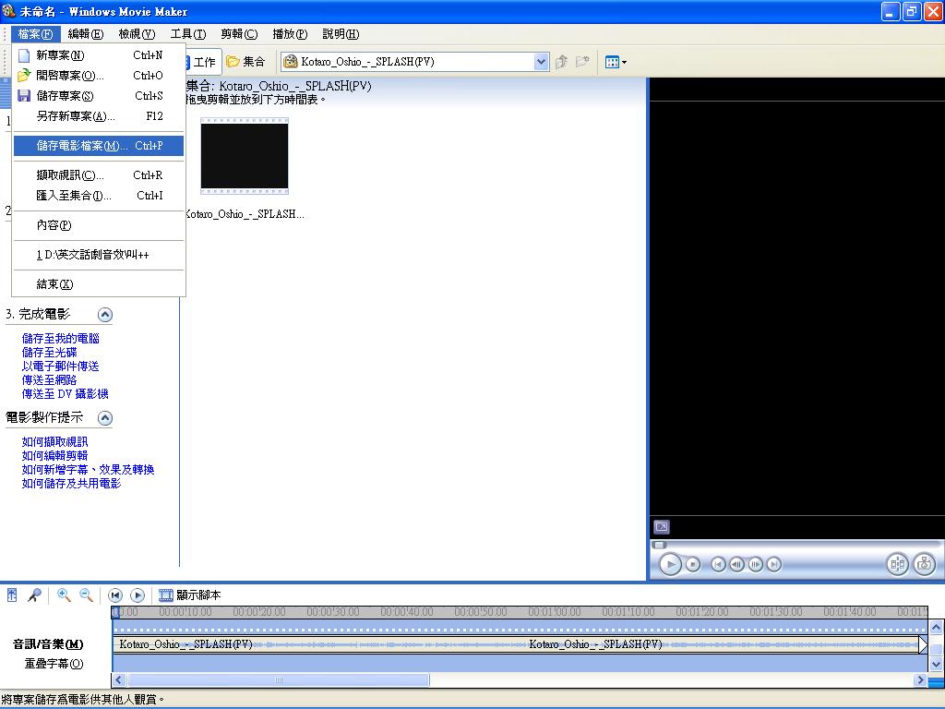945x709 pixels.
Task: Select 另存新專案(A)... menu entry
Action: tap(98, 115)
